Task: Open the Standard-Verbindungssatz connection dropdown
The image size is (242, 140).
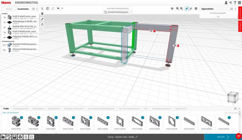Action: tap(118, 12)
